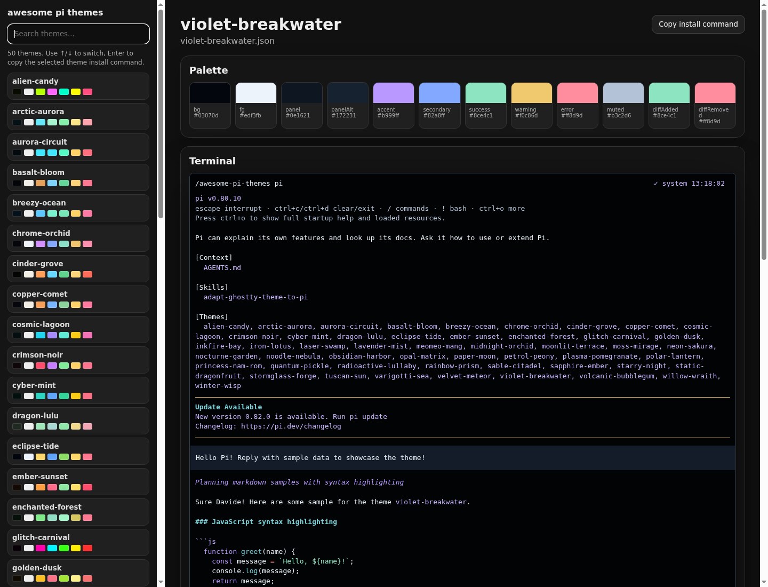Open the pi.dev changelog URL

[x=291, y=426]
